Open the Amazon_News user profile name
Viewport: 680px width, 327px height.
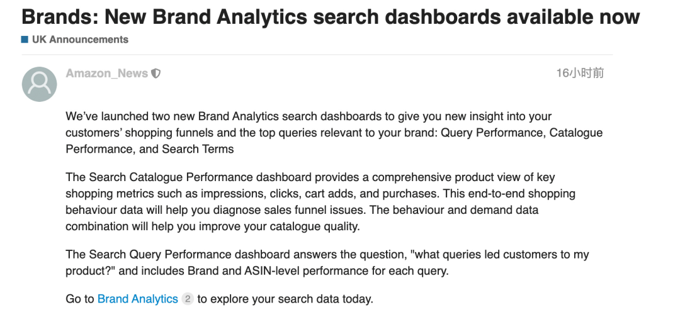coord(106,74)
